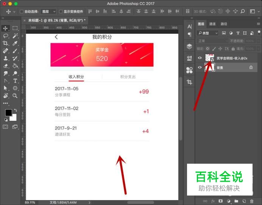This screenshot has width=262, height=205.
Task: Swap foreground and background colors
Action: (16, 110)
